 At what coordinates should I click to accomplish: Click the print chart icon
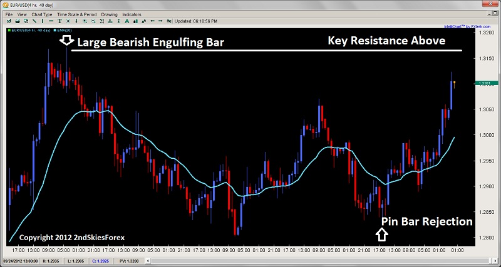tap(18, 21)
